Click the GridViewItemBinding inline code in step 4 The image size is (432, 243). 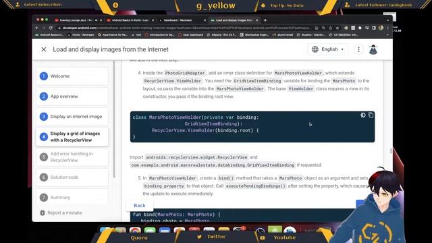[257, 81]
